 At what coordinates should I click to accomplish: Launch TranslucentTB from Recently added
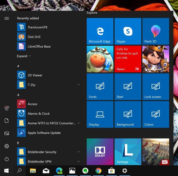click(x=49, y=27)
